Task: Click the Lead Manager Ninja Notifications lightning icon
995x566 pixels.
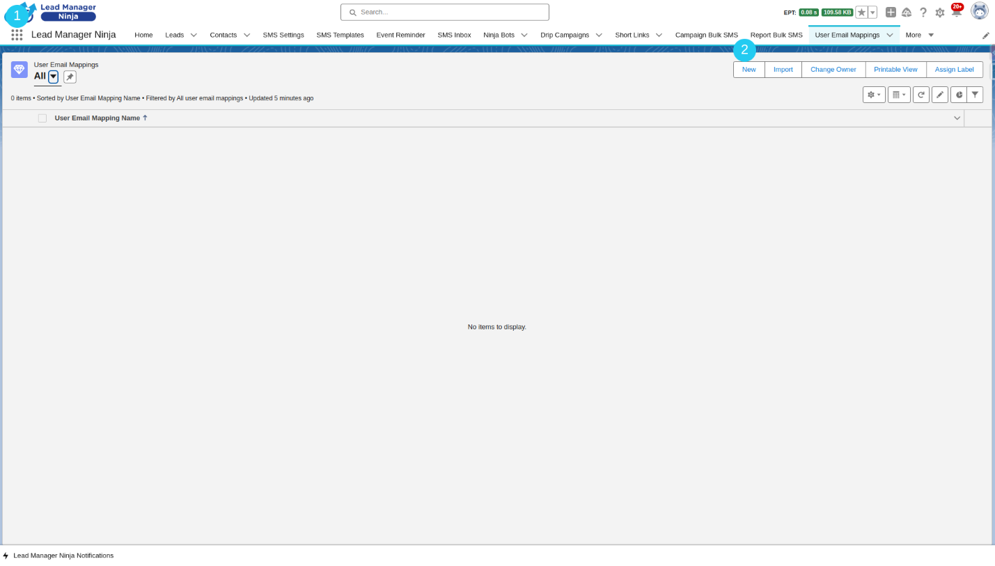Action: tap(6, 556)
